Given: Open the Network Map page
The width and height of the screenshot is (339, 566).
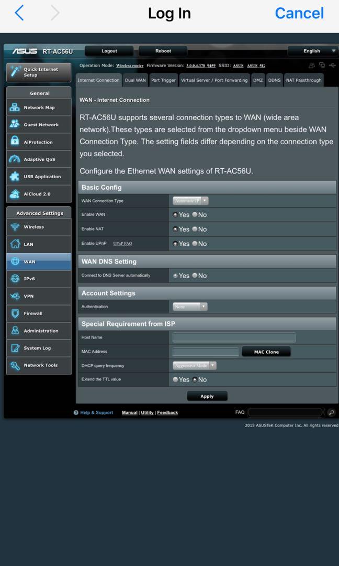Looking at the screenshot, I should [x=39, y=107].
